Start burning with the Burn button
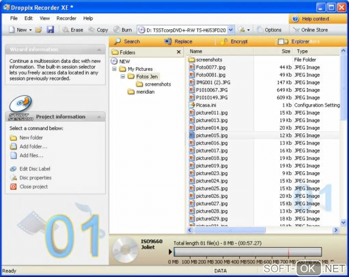This screenshot has height=277, width=349. click(x=122, y=30)
